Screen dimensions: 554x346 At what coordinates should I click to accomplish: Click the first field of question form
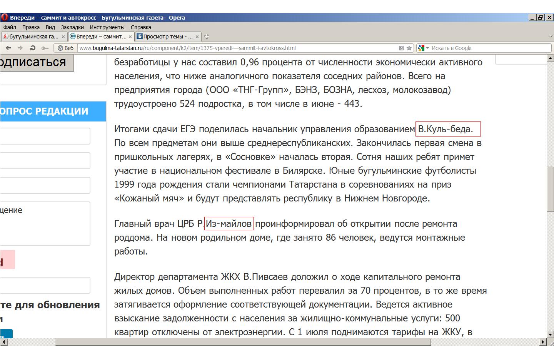point(45,136)
